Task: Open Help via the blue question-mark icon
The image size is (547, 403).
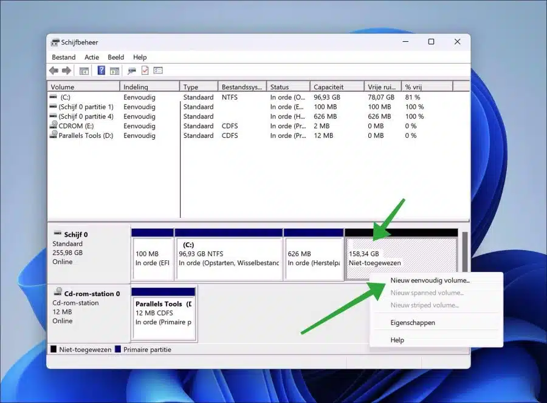Action: tap(101, 71)
